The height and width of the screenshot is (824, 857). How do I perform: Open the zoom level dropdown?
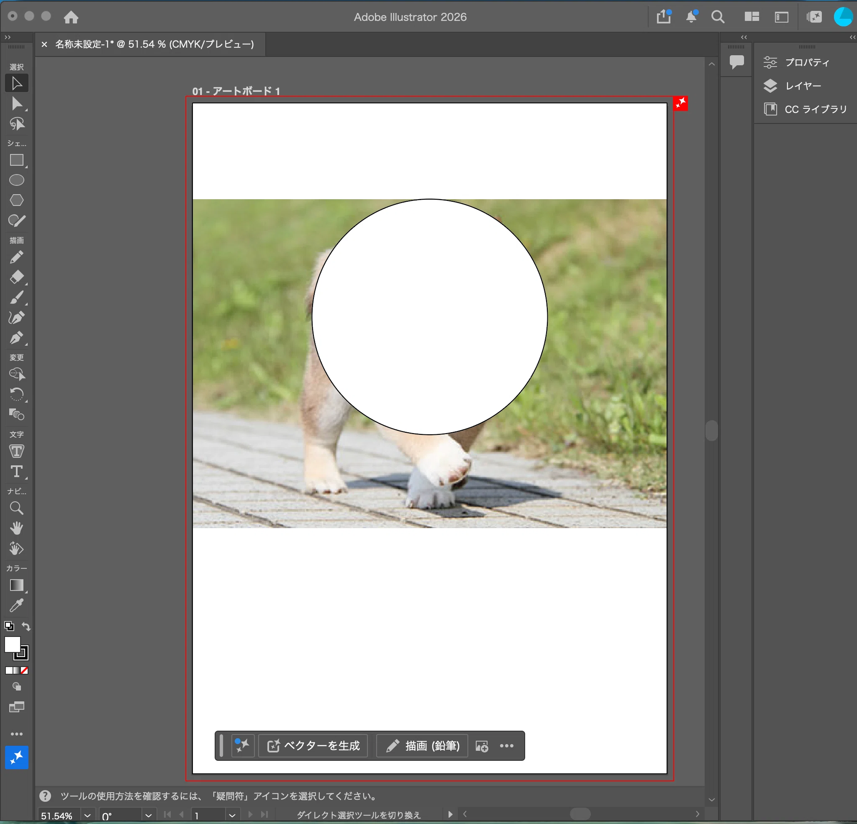[x=87, y=816]
